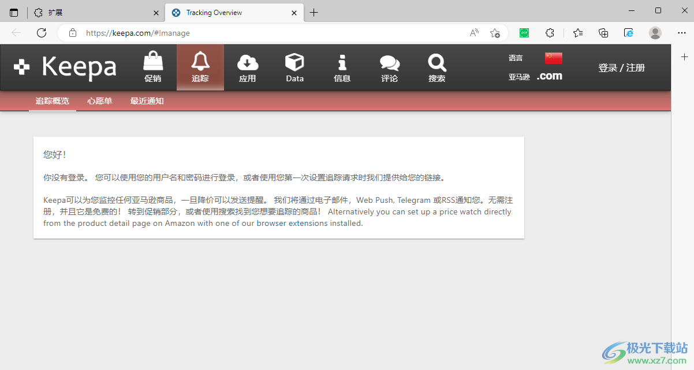This screenshot has height=370, width=694.
Task: Open the Data cube section
Action: tap(295, 67)
